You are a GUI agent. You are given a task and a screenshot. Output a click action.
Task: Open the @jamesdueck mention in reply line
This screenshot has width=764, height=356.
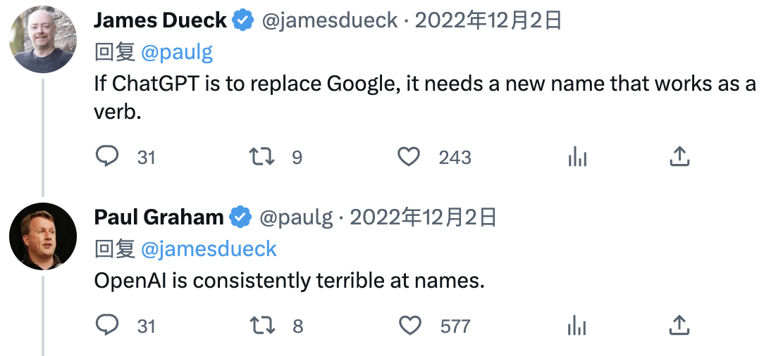209,250
